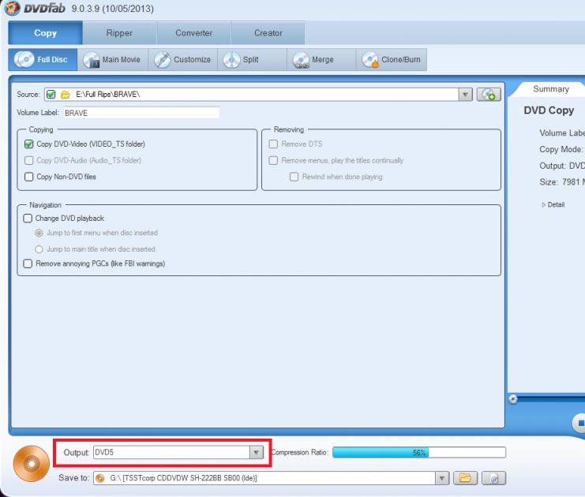
Task: Click the version 9.0.3.9 (10/05/2013) text
Action: point(113,9)
